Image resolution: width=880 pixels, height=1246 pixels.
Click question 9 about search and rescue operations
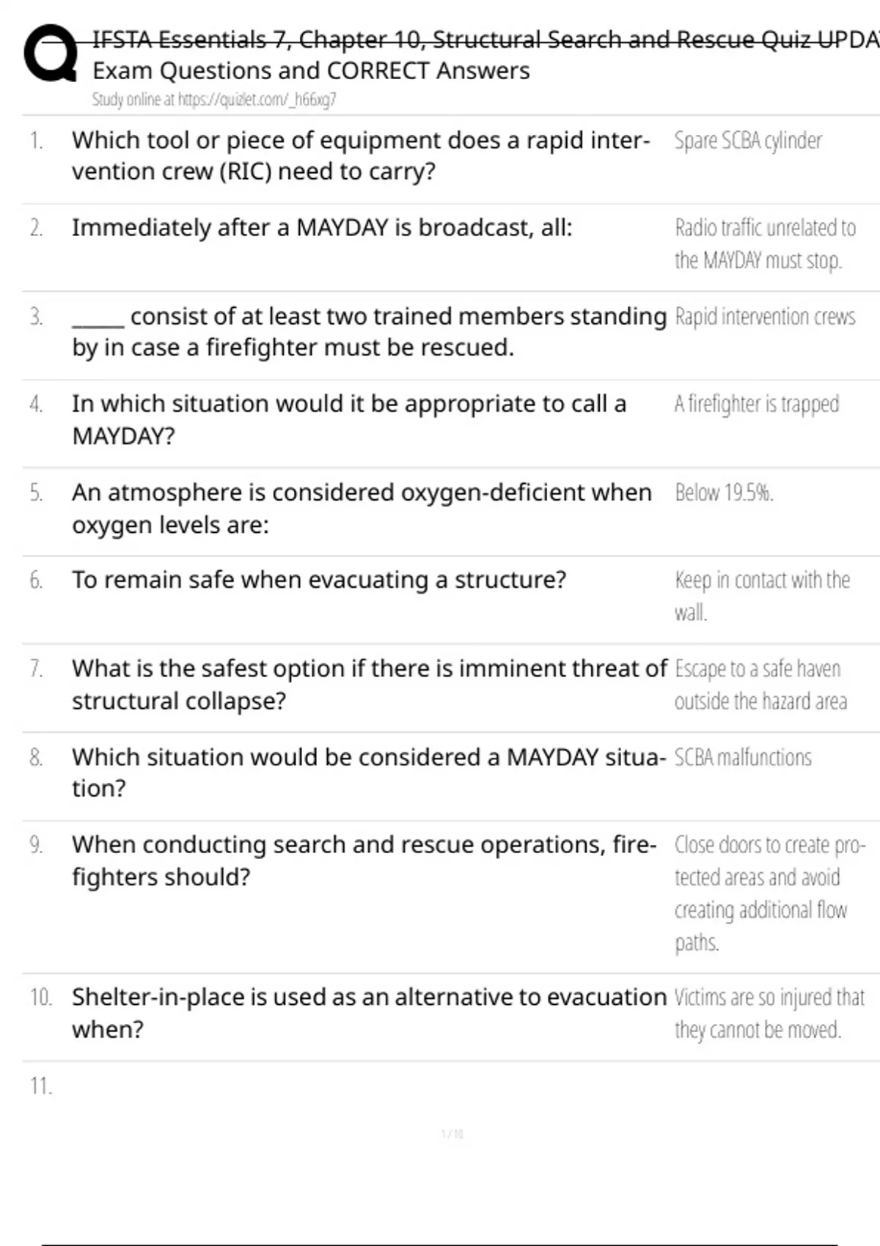[364, 860]
